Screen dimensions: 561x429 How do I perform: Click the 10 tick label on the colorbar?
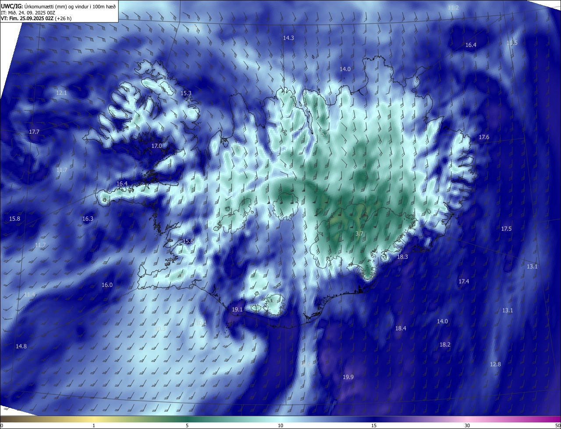click(x=280, y=425)
